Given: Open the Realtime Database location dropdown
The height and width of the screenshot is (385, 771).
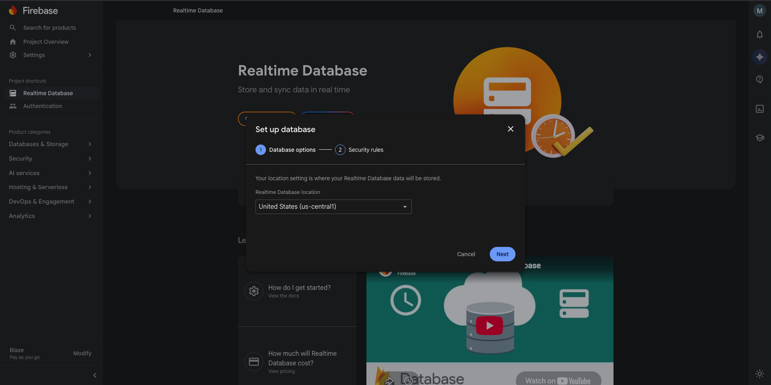Looking at the screenshot, I should 333,207.
